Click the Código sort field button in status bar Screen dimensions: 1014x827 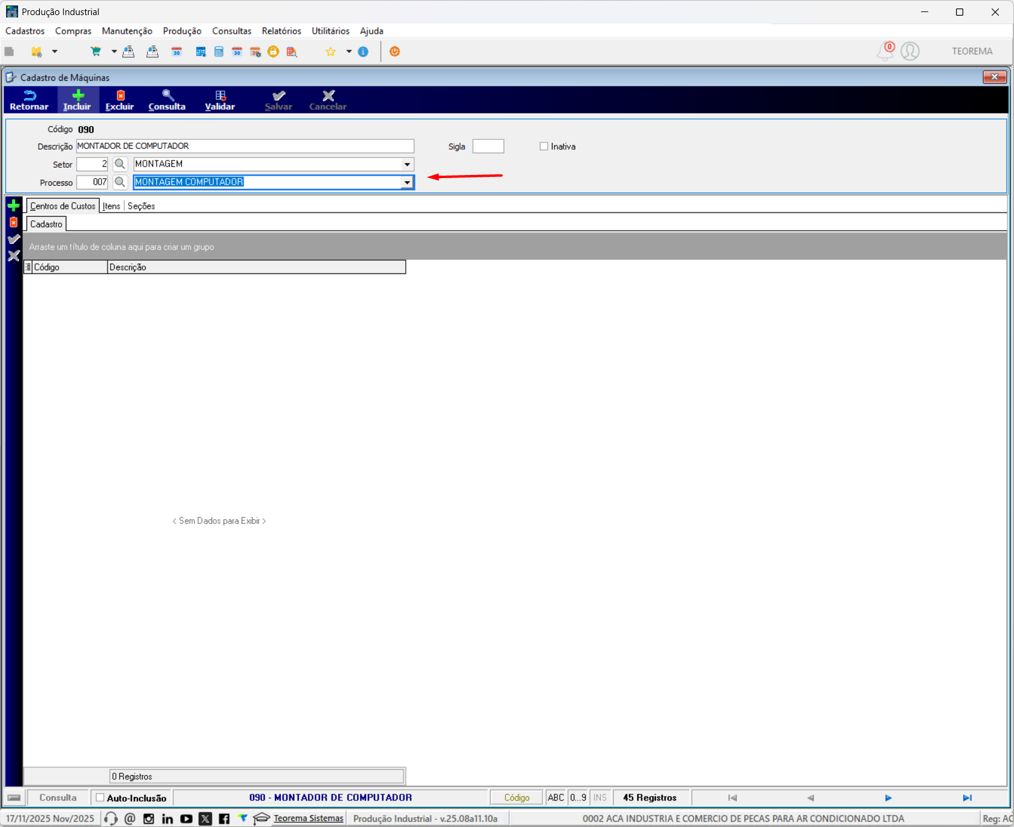coord(517,797)
